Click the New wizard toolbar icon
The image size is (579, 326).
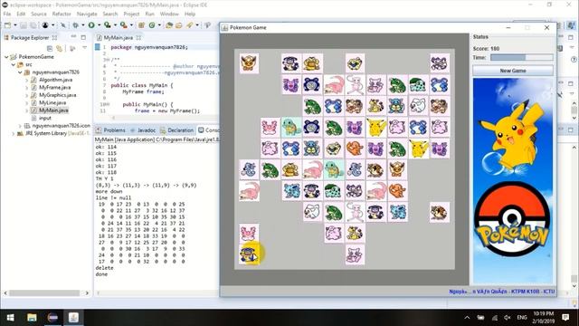[7, 25]
